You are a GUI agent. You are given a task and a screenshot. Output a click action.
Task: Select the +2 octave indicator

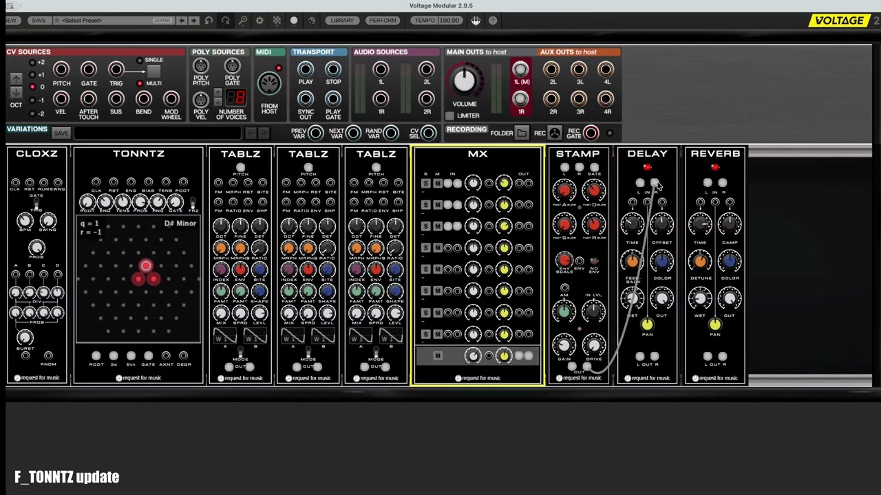click(32, 63)
